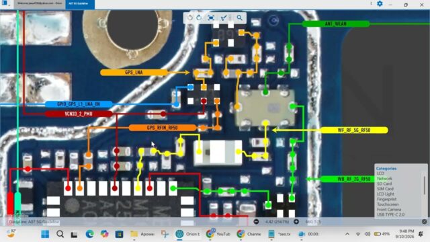Launch Microsoft Edge from taskbar
This screenshot has width=430, height=242.
tap(89, 234)
